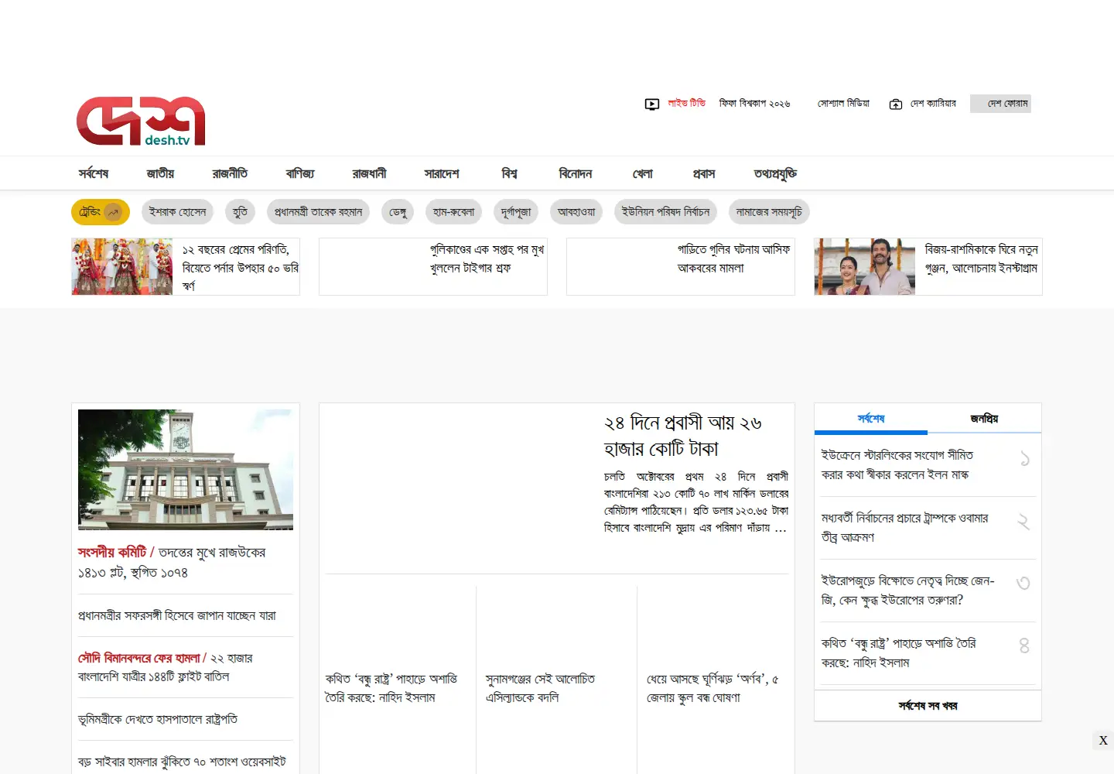Go to the বিশ্ব section

click(509, 173)
